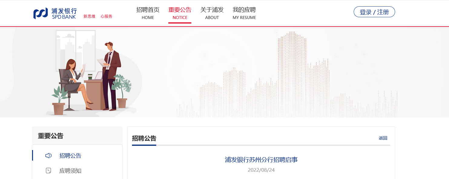449x179 pixels.
Task: Click the 新思维 心服务 slogan text
Action: 98,16
